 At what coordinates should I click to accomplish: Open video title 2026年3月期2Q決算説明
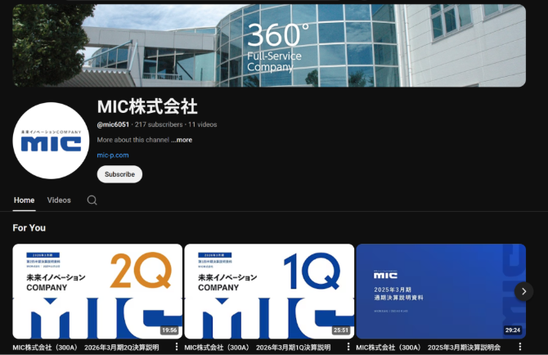coord(86,348)
